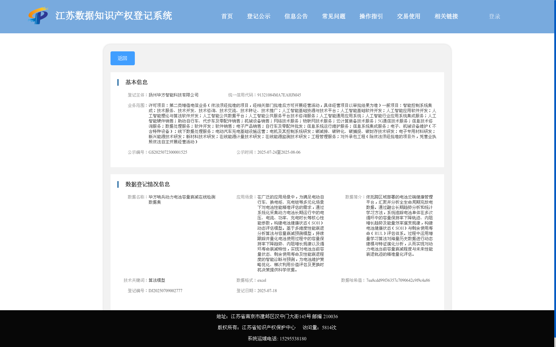Viewport: 556px width, 347px height.
Task: Click the site logo icon
Action: [38, 16]
